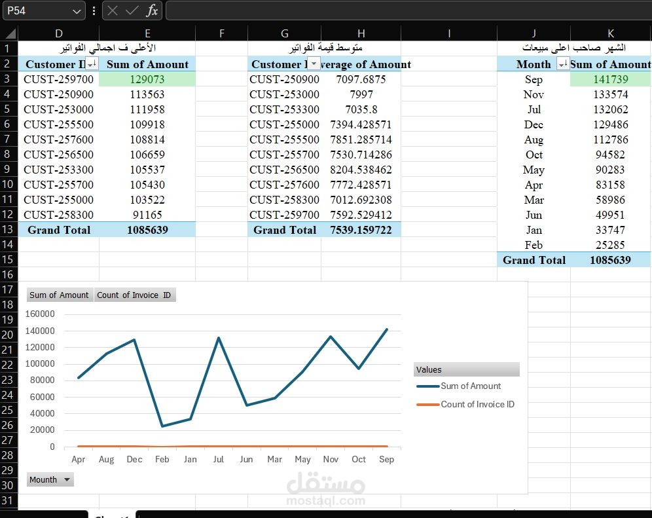Click Grand Total 7539.159722 cell

tap(361, 230)
